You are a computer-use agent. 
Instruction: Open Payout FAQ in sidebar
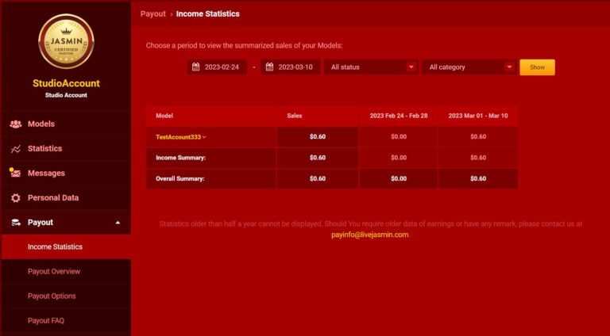[x=46, y=321]
